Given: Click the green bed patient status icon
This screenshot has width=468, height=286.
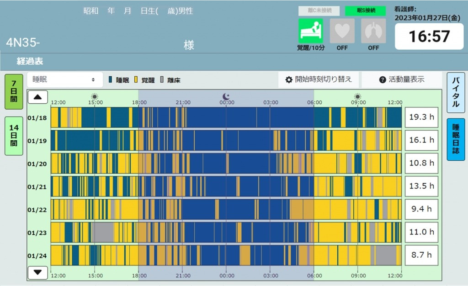Looking at the screenshot, I should [x=311, y=31].
